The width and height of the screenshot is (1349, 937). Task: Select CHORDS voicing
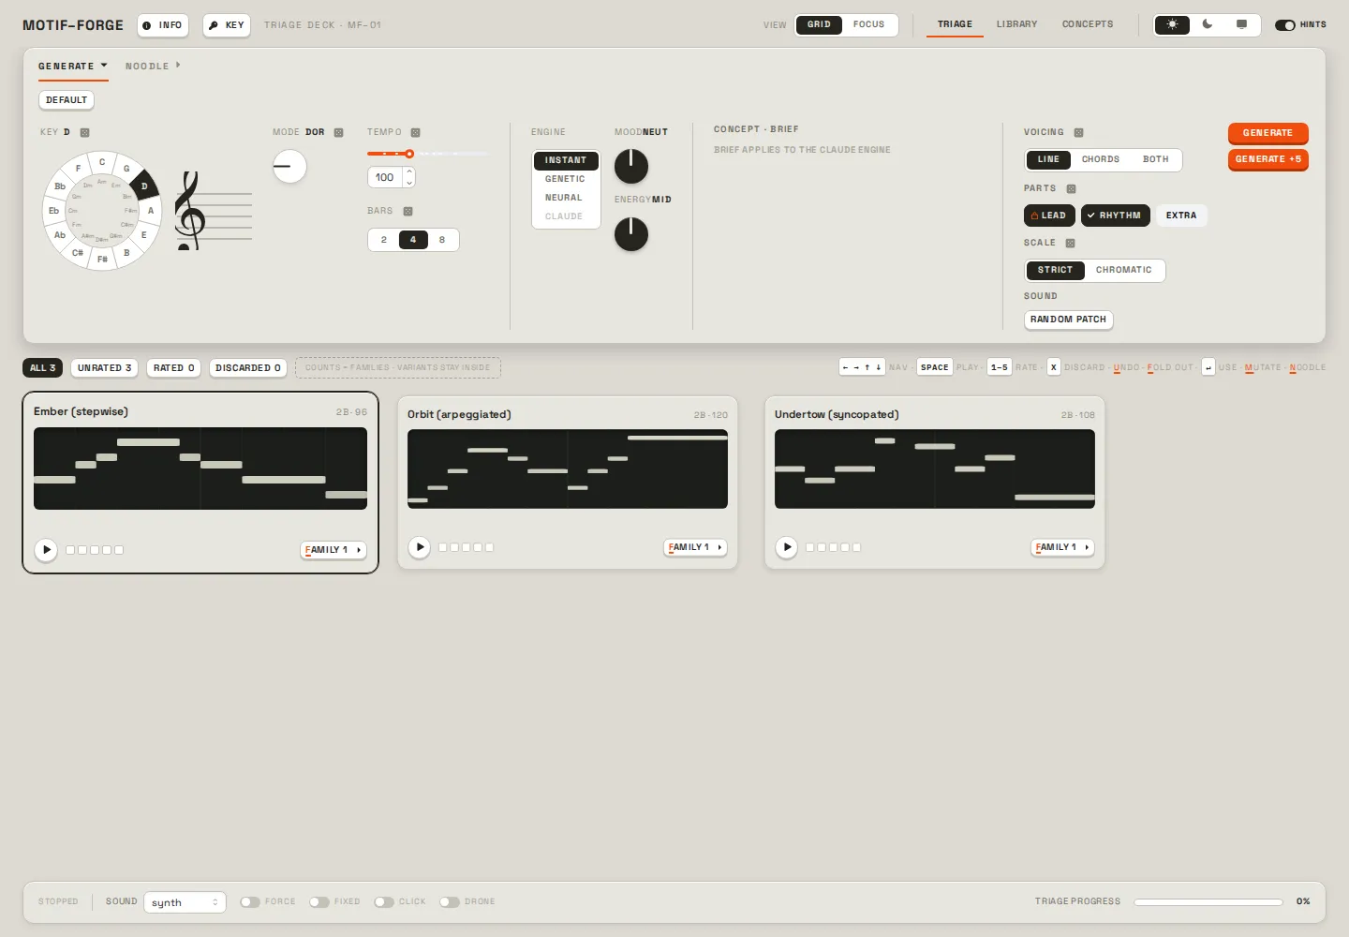point(1101,159)
